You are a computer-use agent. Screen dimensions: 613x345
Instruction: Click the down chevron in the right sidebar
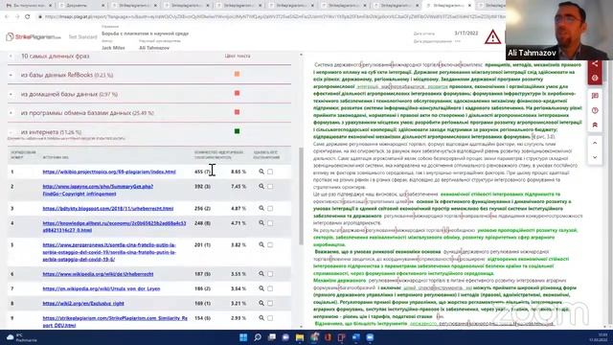pos(595,157)
